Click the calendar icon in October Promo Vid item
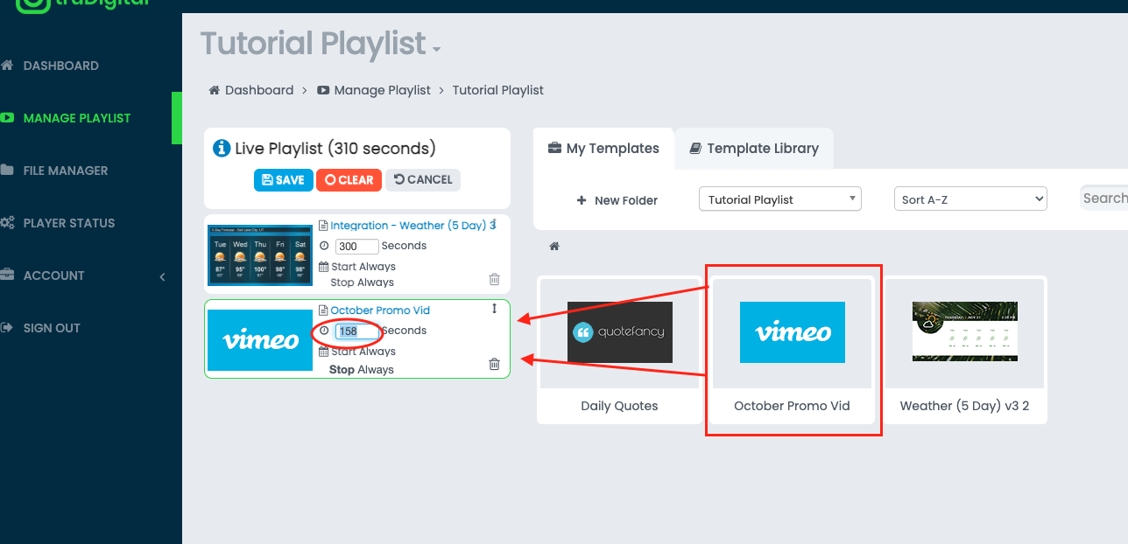The image size is (1128, 544). tap(323, 352)
